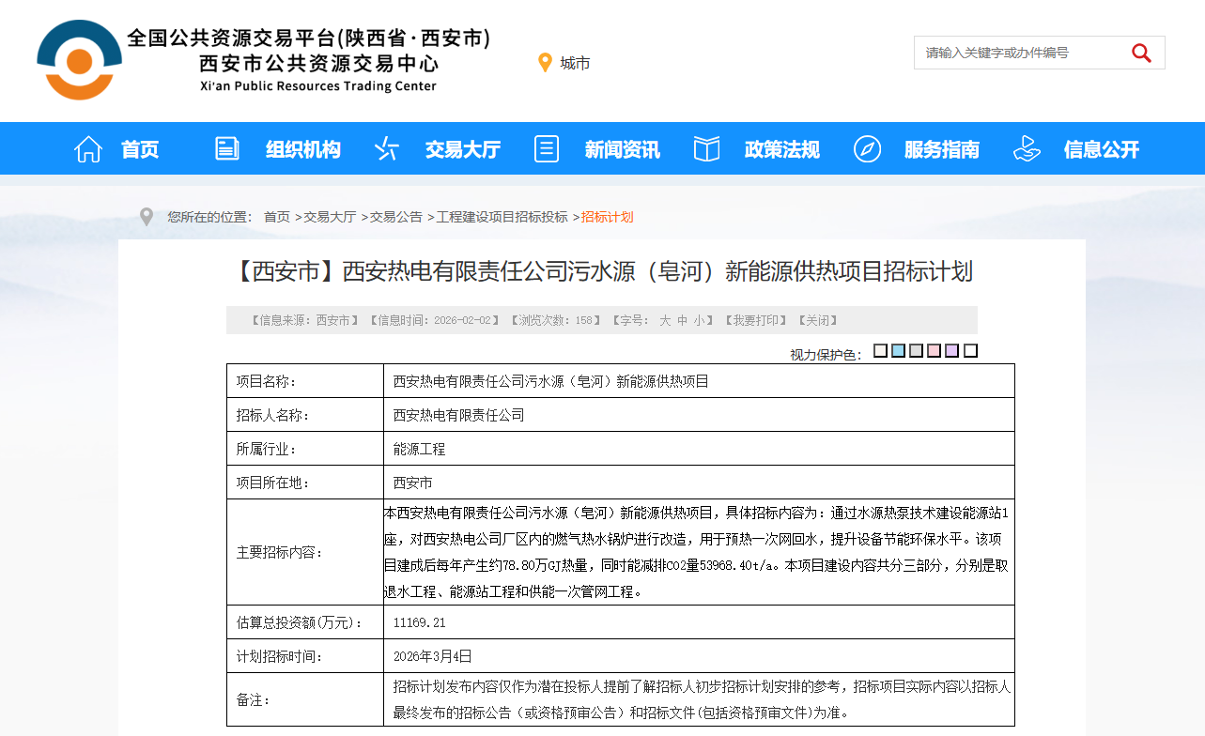
Task: Open the 交易大厅 navigation menu item
Action: 462,149
